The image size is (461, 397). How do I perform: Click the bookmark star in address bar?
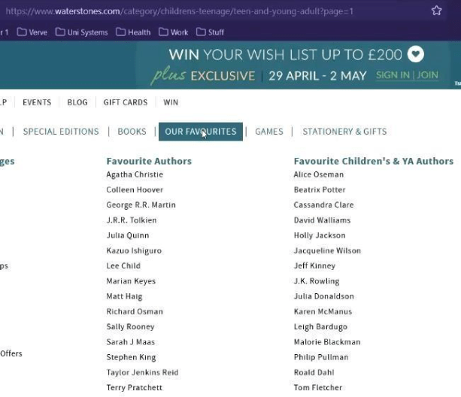click(436, 11)
